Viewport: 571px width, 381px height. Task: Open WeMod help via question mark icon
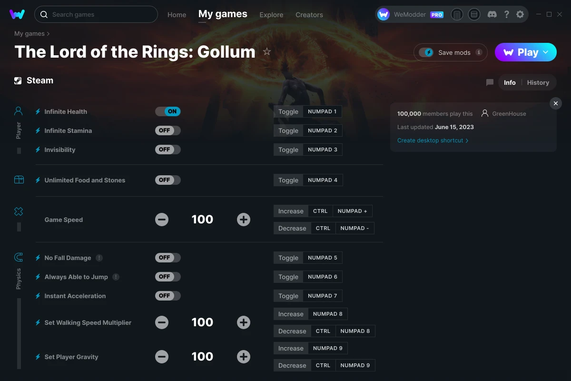[506, 14]
